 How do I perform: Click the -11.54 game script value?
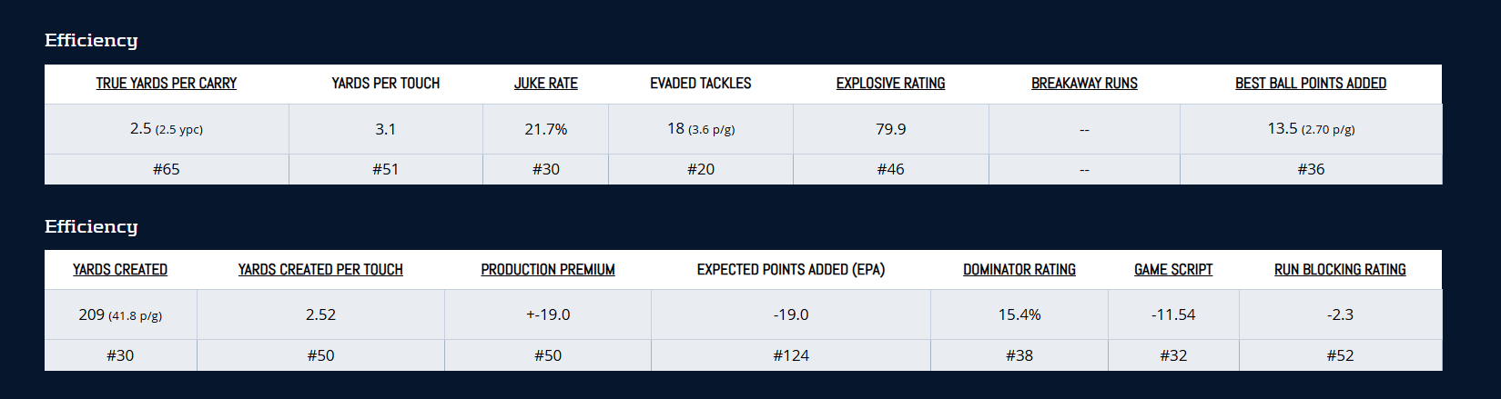coord(1173,314)
